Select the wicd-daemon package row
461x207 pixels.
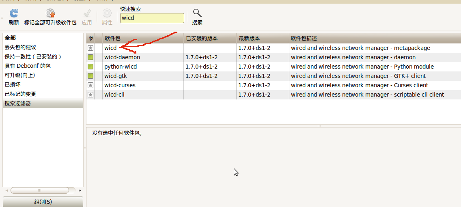[x=274, y=57]
